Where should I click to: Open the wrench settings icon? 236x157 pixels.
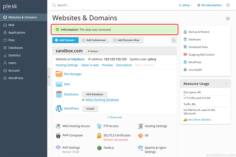(x=174, y=40)
